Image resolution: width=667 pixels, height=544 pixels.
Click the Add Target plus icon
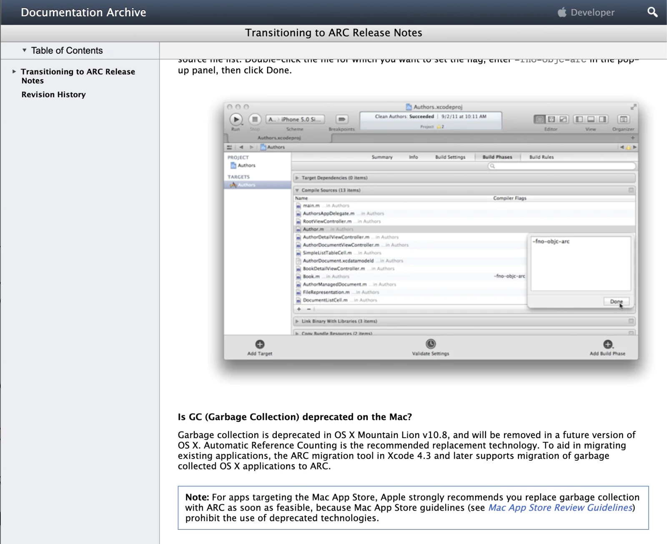[260, 344]
